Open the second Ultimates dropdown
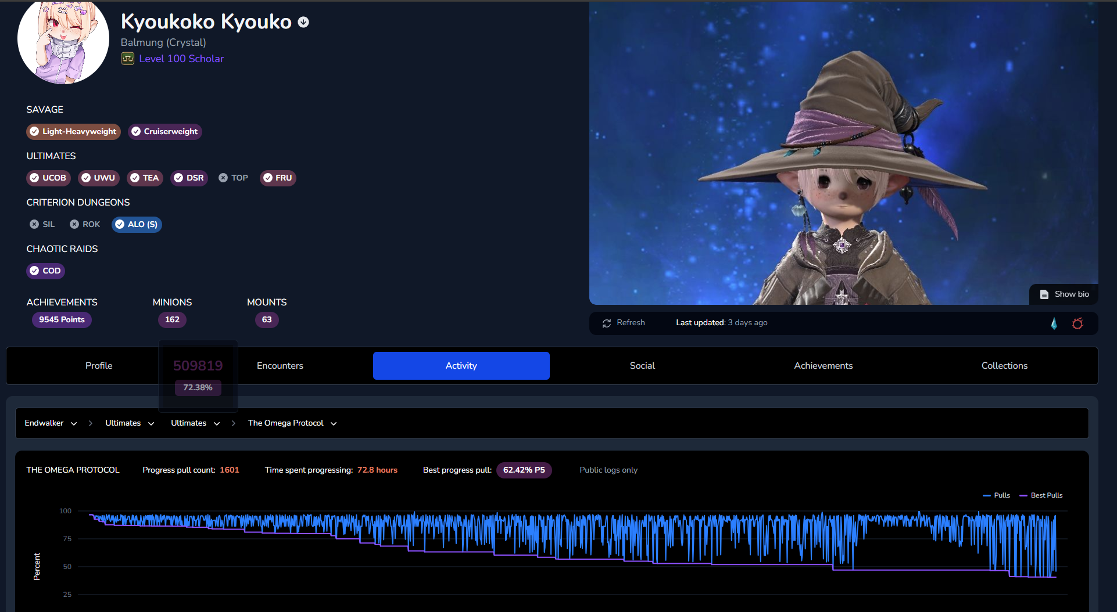Screen dimensions: 1117x612 pos(195,423)
